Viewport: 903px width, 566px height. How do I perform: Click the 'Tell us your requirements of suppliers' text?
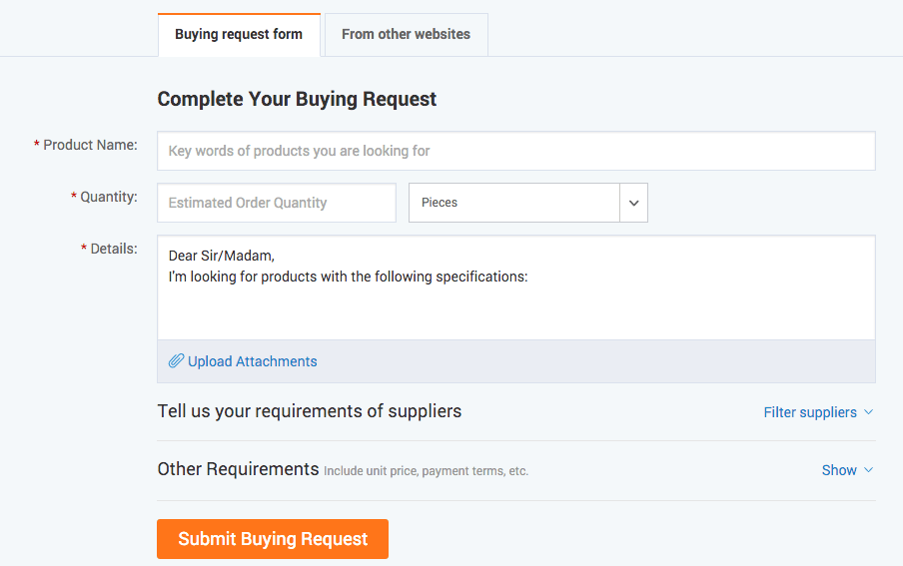click(x=310, y=411)
